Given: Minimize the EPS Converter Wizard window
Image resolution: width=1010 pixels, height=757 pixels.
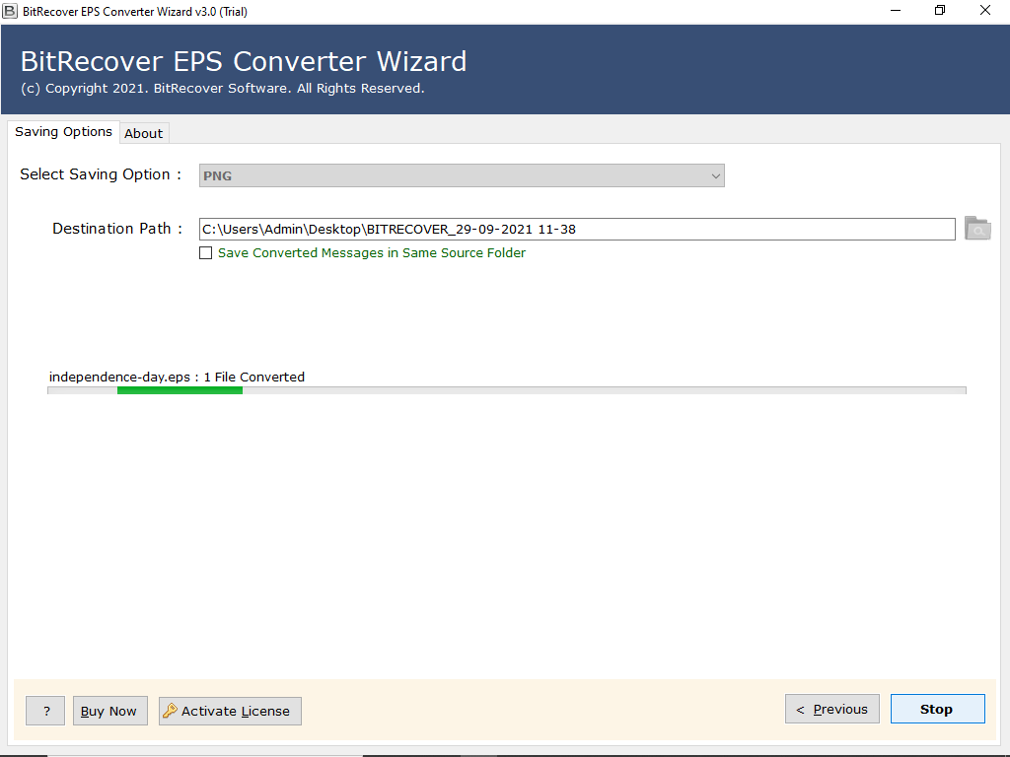Looking at the screenshot, I should point(896,10).
